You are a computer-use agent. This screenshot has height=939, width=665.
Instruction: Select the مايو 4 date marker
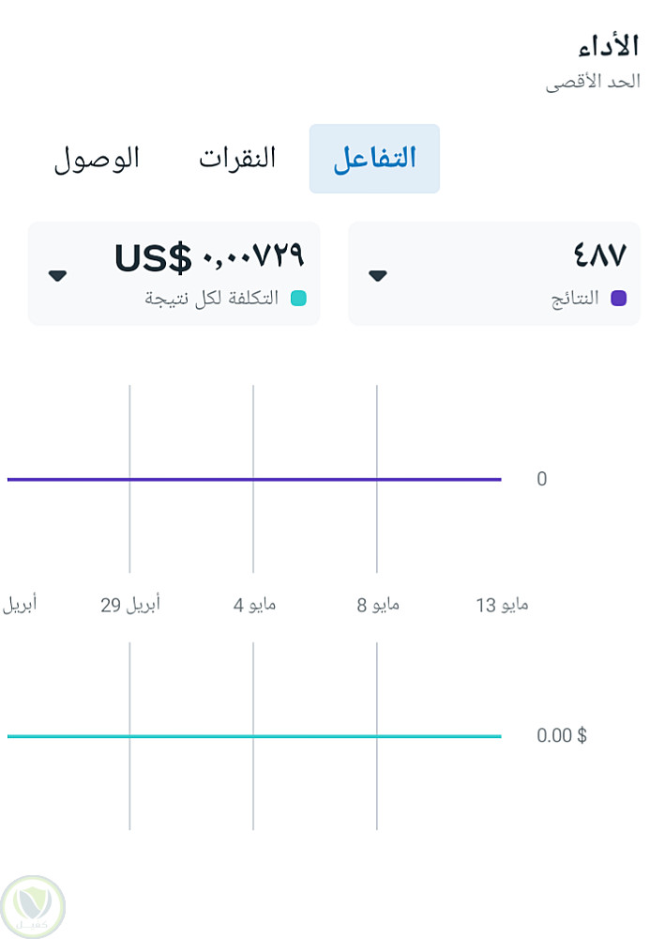(x=254, y=605)
